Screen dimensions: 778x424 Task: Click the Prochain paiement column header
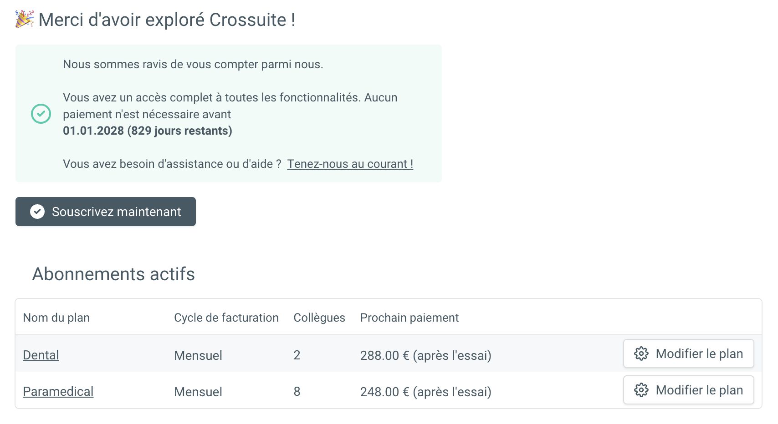coord(409,318)
